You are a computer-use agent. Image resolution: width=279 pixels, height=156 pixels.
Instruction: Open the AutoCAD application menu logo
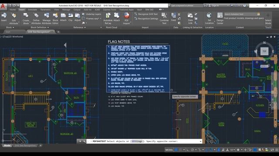pos(3,6)
